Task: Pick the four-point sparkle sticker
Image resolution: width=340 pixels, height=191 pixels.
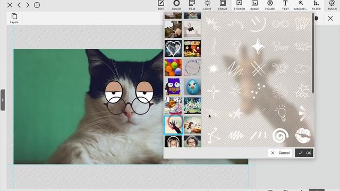Action: click(x=258, y=46)
